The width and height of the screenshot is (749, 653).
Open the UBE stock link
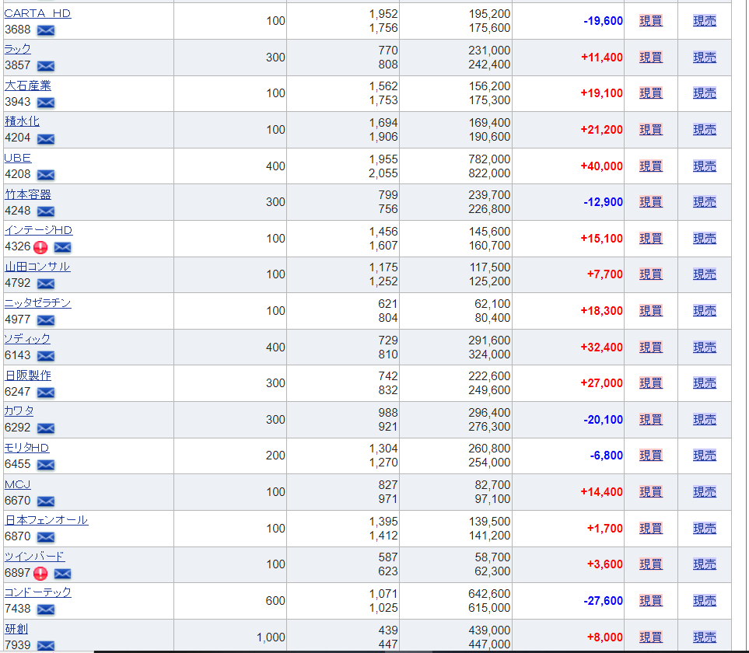[18, 158]
